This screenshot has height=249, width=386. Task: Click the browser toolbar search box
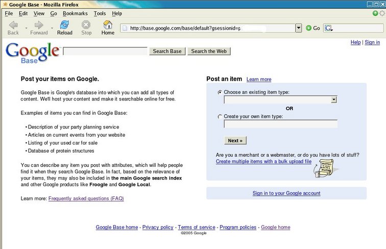(353, 28)
